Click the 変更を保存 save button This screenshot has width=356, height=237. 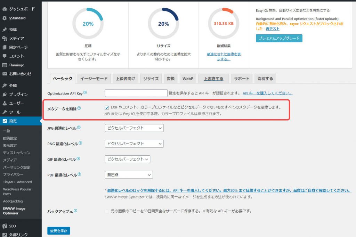(58, 230)
